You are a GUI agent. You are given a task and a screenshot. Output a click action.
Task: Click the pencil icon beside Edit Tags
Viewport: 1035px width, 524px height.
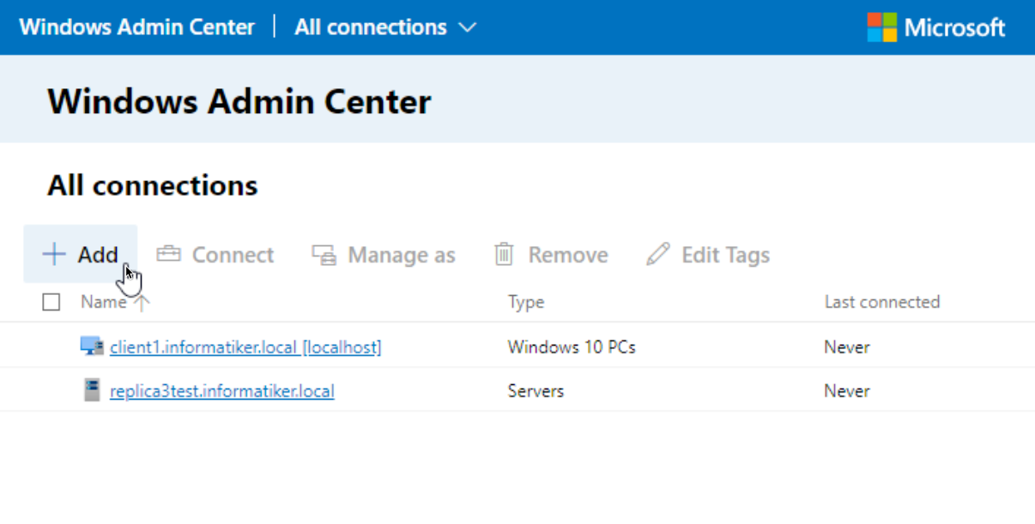click(x=658, y=255)
